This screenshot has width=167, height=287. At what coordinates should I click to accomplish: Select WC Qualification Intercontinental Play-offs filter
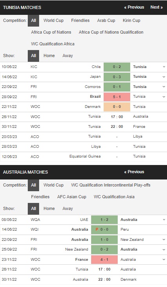point(111,185)
